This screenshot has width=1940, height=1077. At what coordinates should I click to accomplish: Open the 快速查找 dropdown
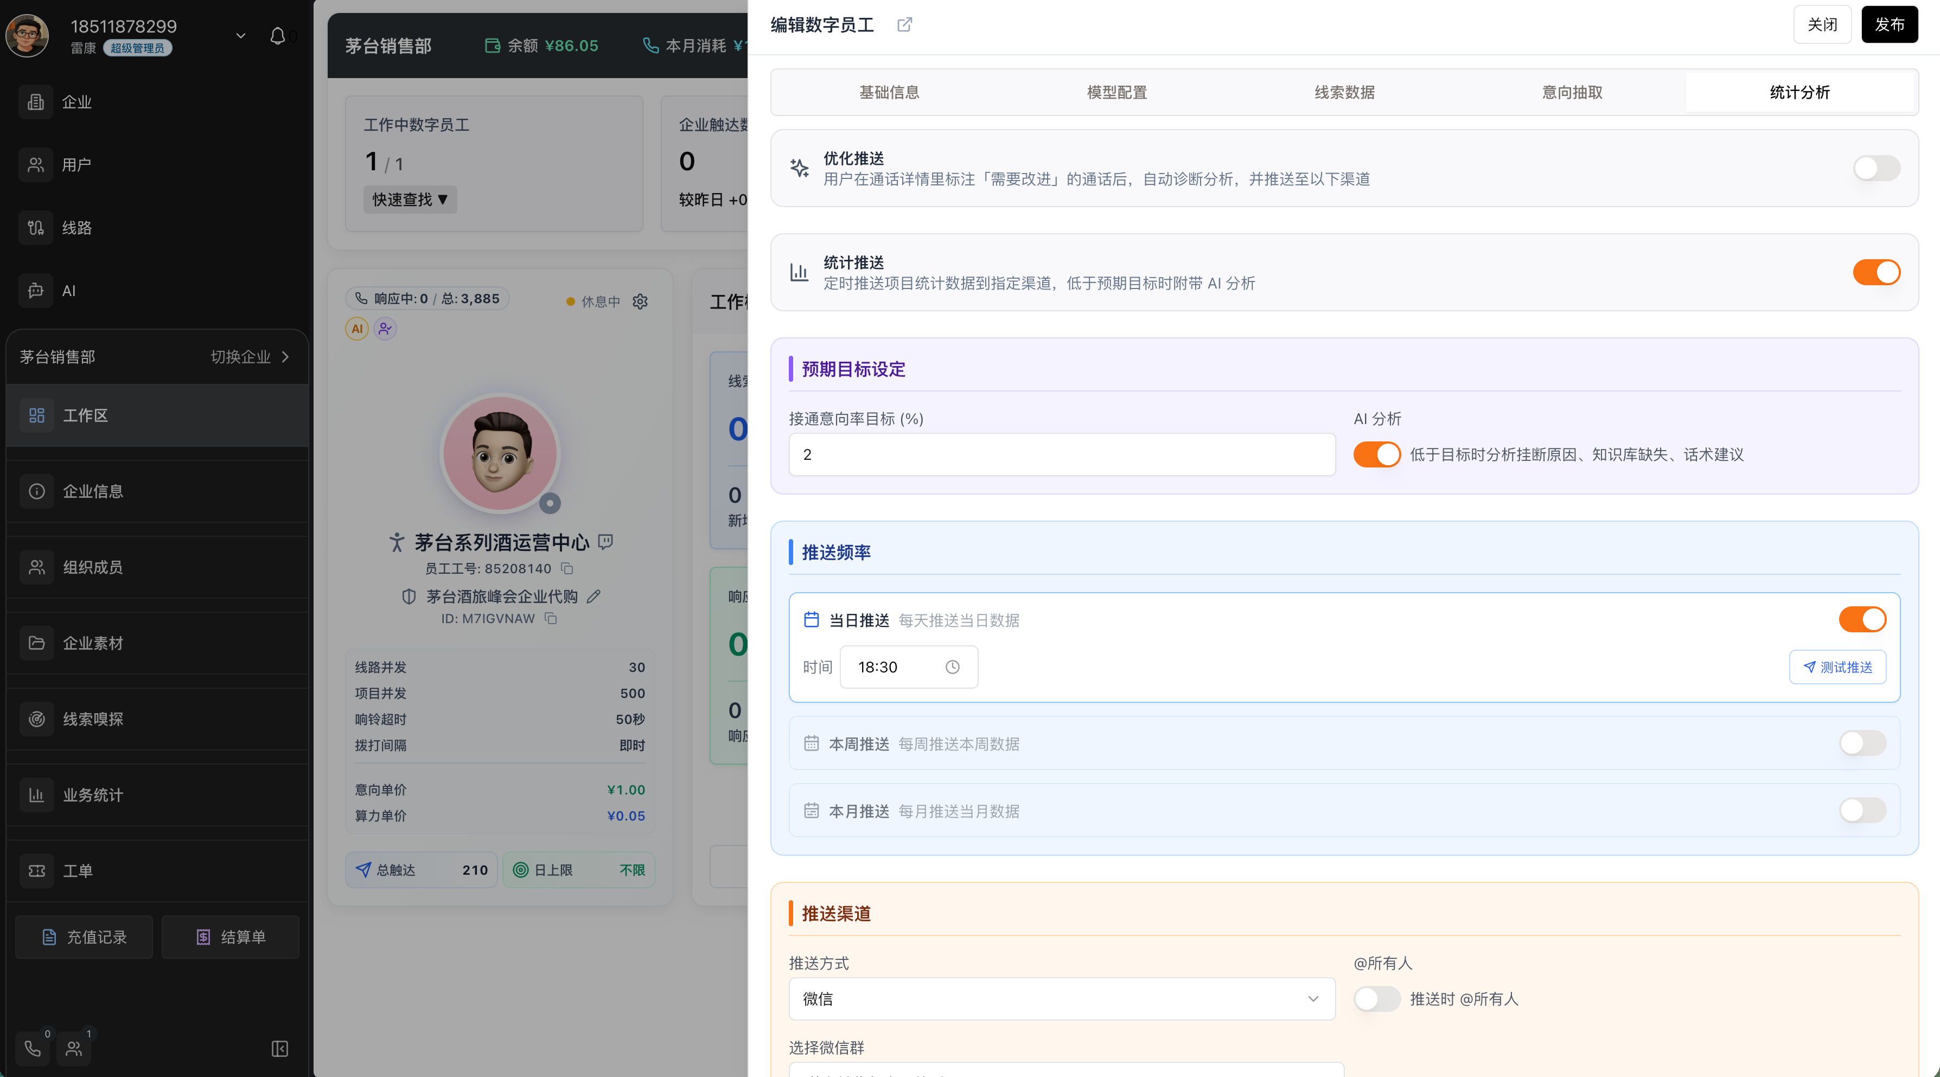tap(411, 200)
